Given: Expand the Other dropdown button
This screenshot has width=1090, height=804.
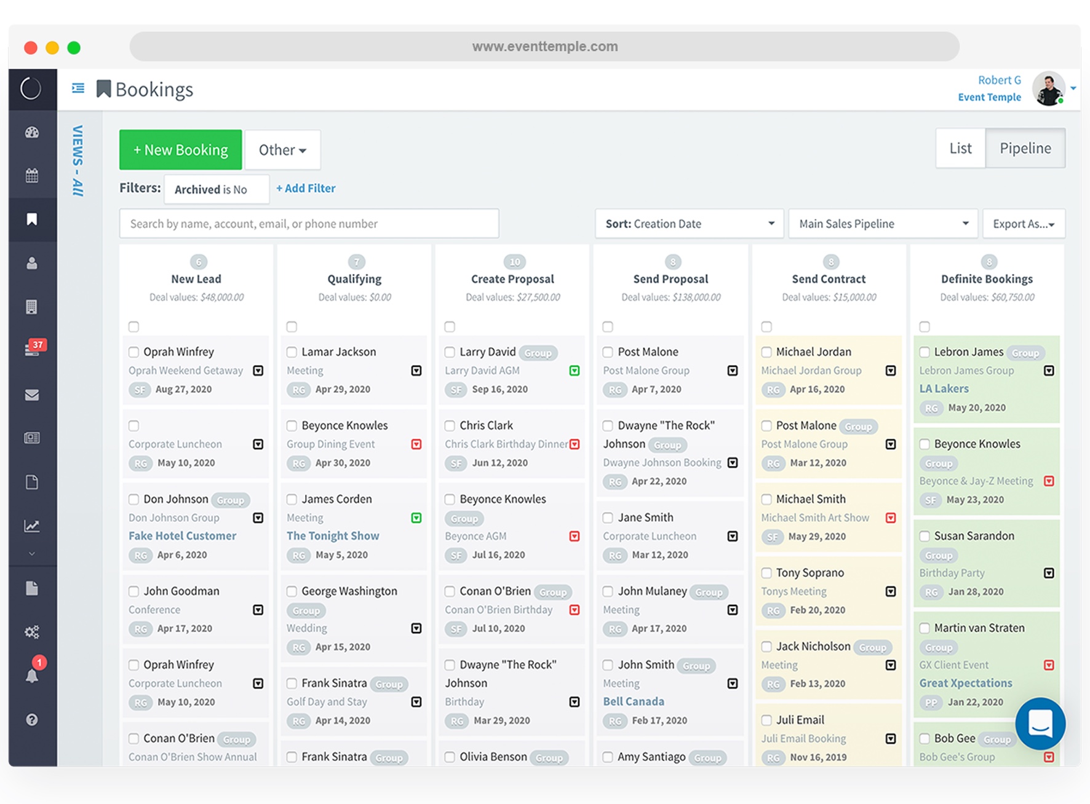Looking at the screenshot, I should coord(282,150).
